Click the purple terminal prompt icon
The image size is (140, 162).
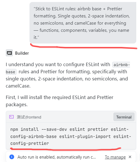(x=11, y=117)
